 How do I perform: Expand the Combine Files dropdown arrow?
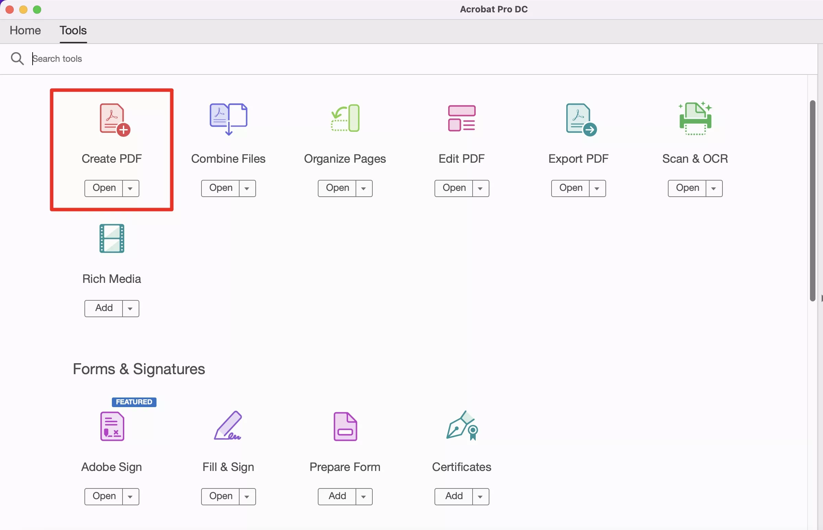[246, 188]
